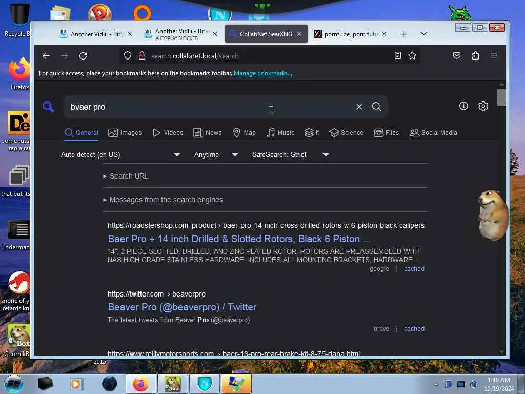Open the Anytime time range dropdown

pyautogui.click(x=216, y=154)
